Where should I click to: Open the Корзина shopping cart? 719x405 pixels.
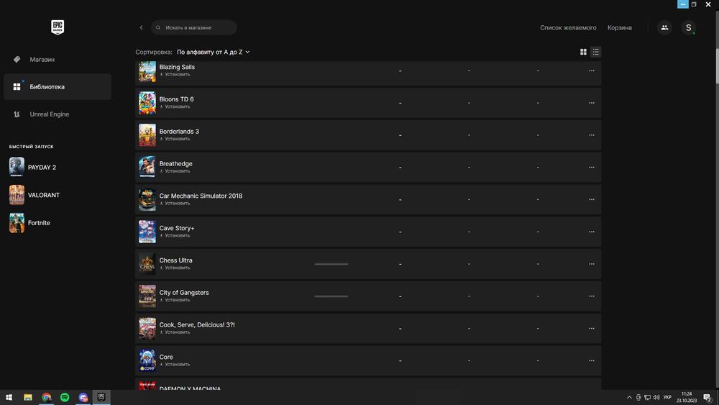point(619,28)
